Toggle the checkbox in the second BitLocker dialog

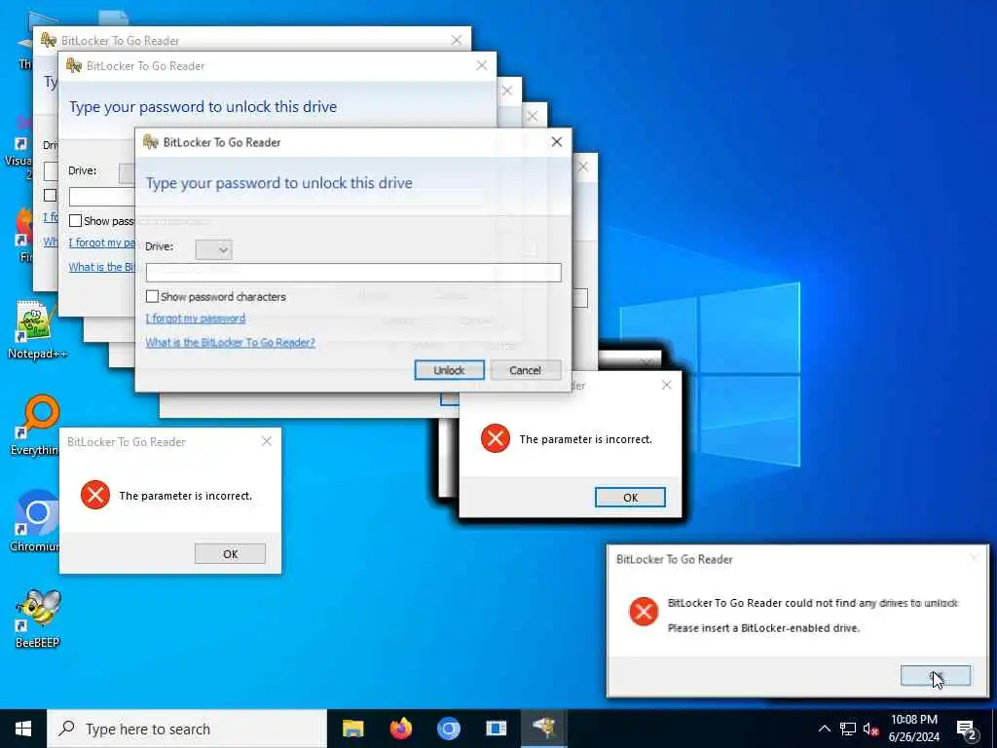pyautogui.click(x=75, y=221)
